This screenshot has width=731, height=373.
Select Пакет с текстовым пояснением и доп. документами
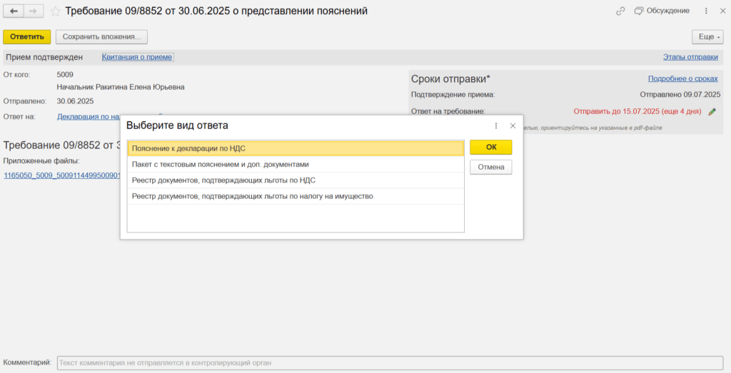[x=296, y=164]
